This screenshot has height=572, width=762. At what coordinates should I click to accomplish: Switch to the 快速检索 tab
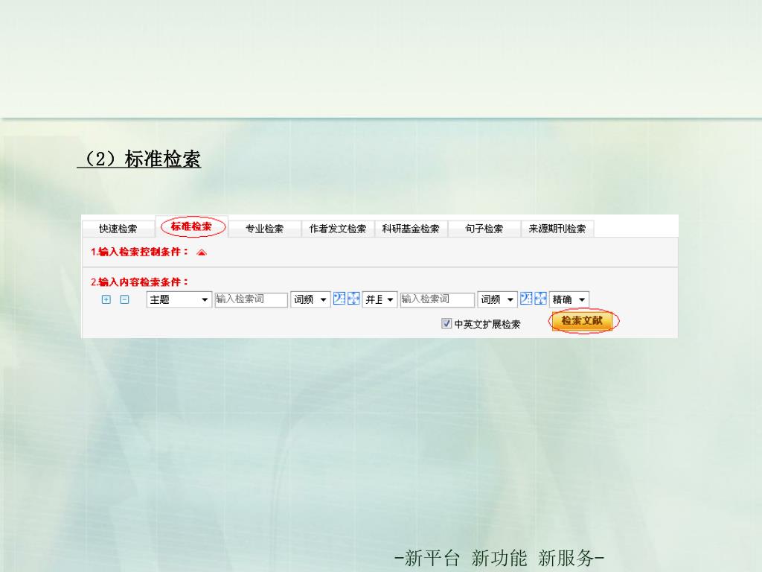(118, 229)
